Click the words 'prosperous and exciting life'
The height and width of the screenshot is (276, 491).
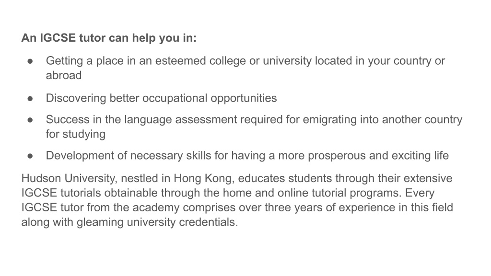379,156
